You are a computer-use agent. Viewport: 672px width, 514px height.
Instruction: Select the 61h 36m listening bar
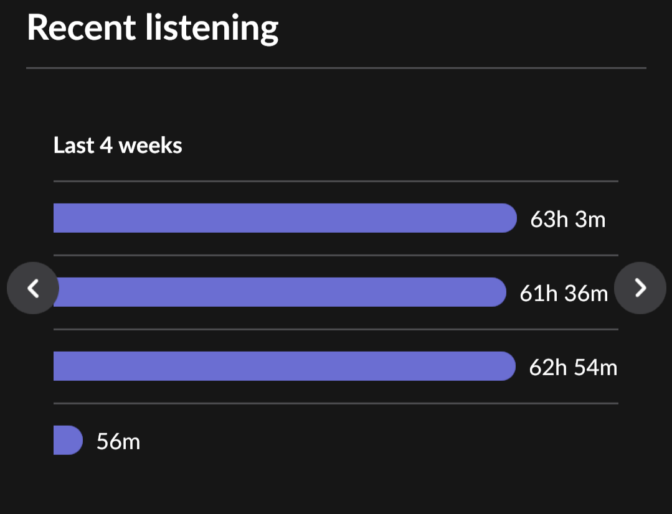click(x=280, y=292)
